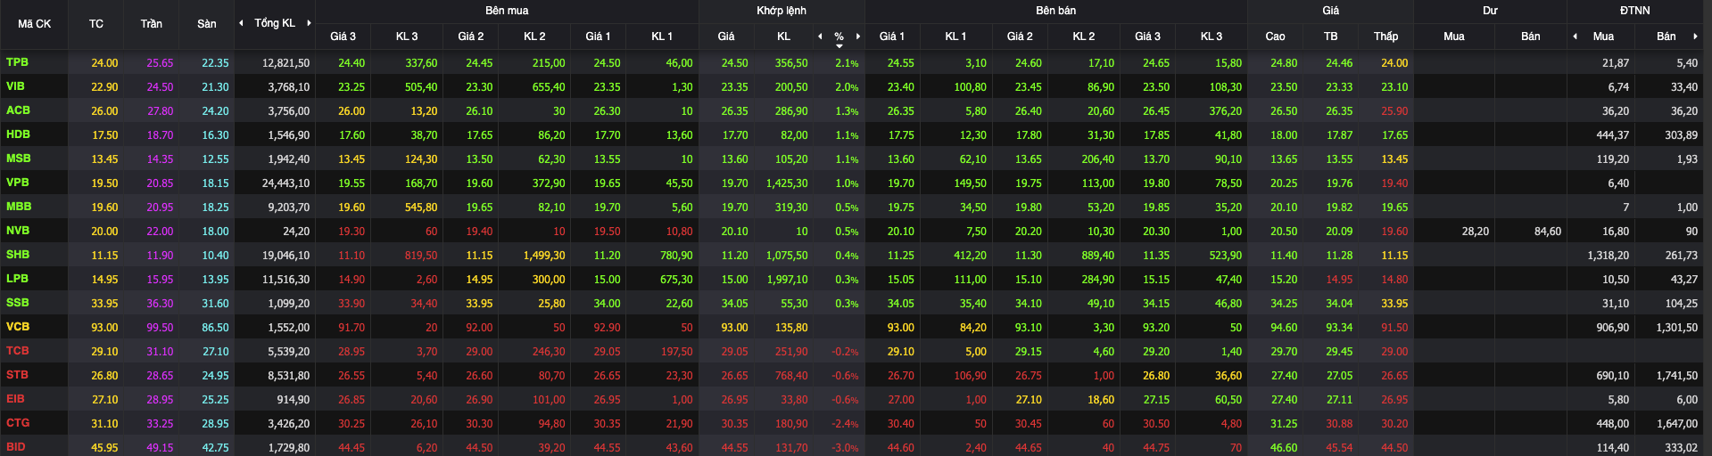This screenshot has height=456, width=1712.
Task: Open stock symbol STB
Action: (17, 375)
